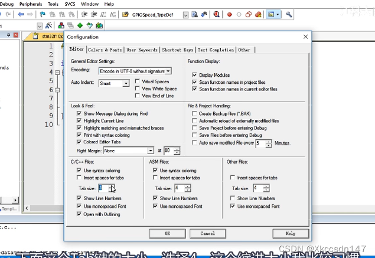Click the Kill all breakpoints icon

(258, 15)
